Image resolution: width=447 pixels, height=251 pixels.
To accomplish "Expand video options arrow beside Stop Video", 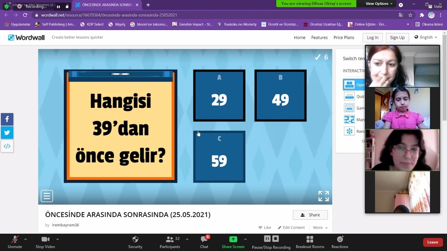I will 58,239.
